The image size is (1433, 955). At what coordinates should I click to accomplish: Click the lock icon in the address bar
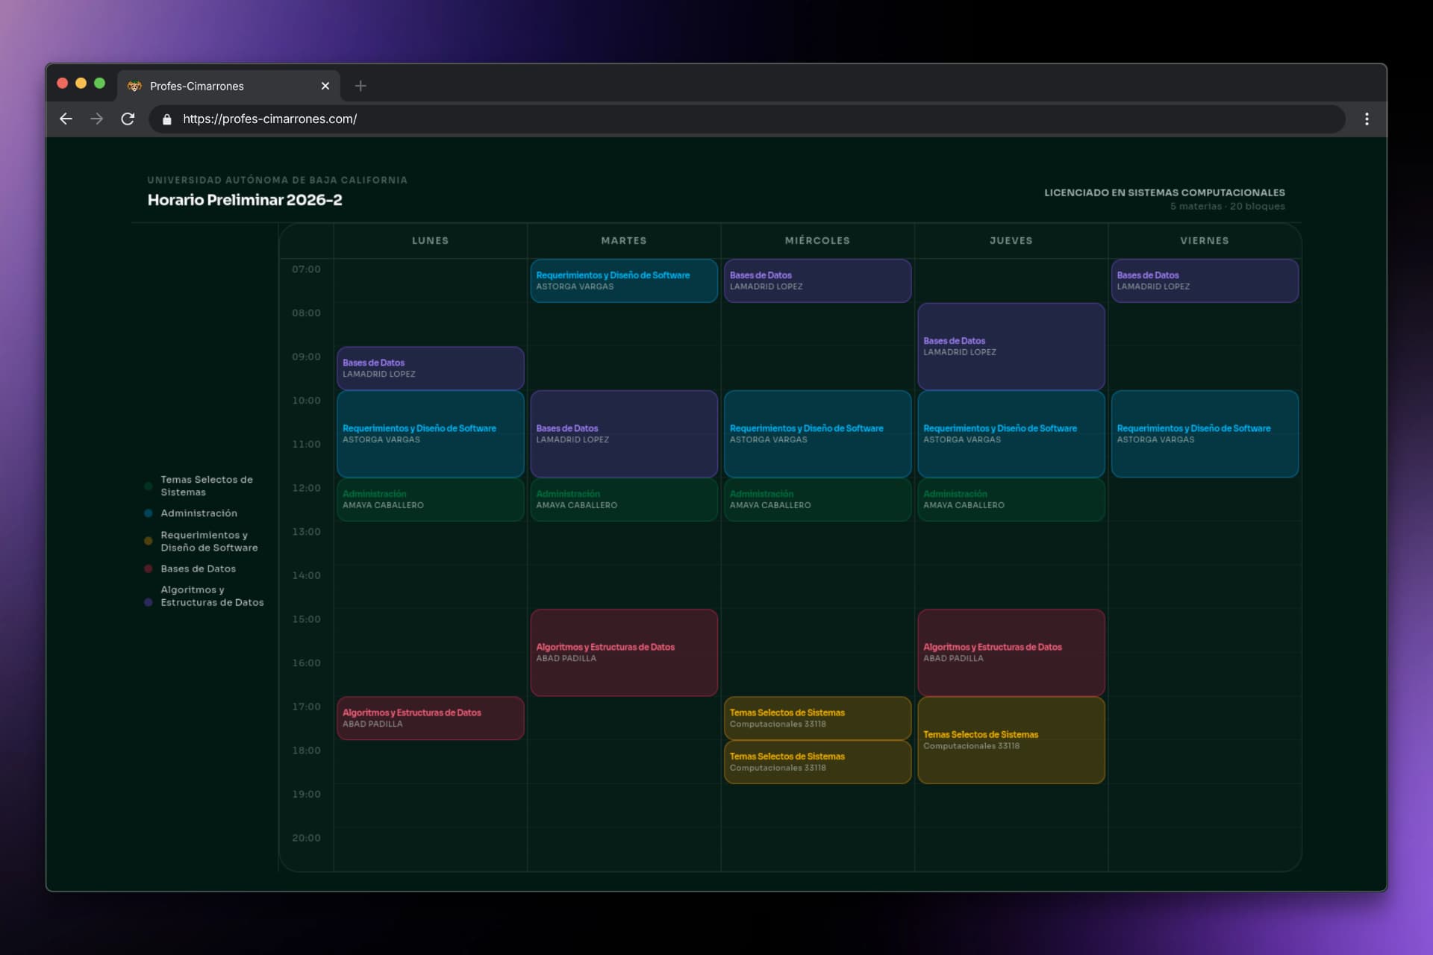pos(167,119)
